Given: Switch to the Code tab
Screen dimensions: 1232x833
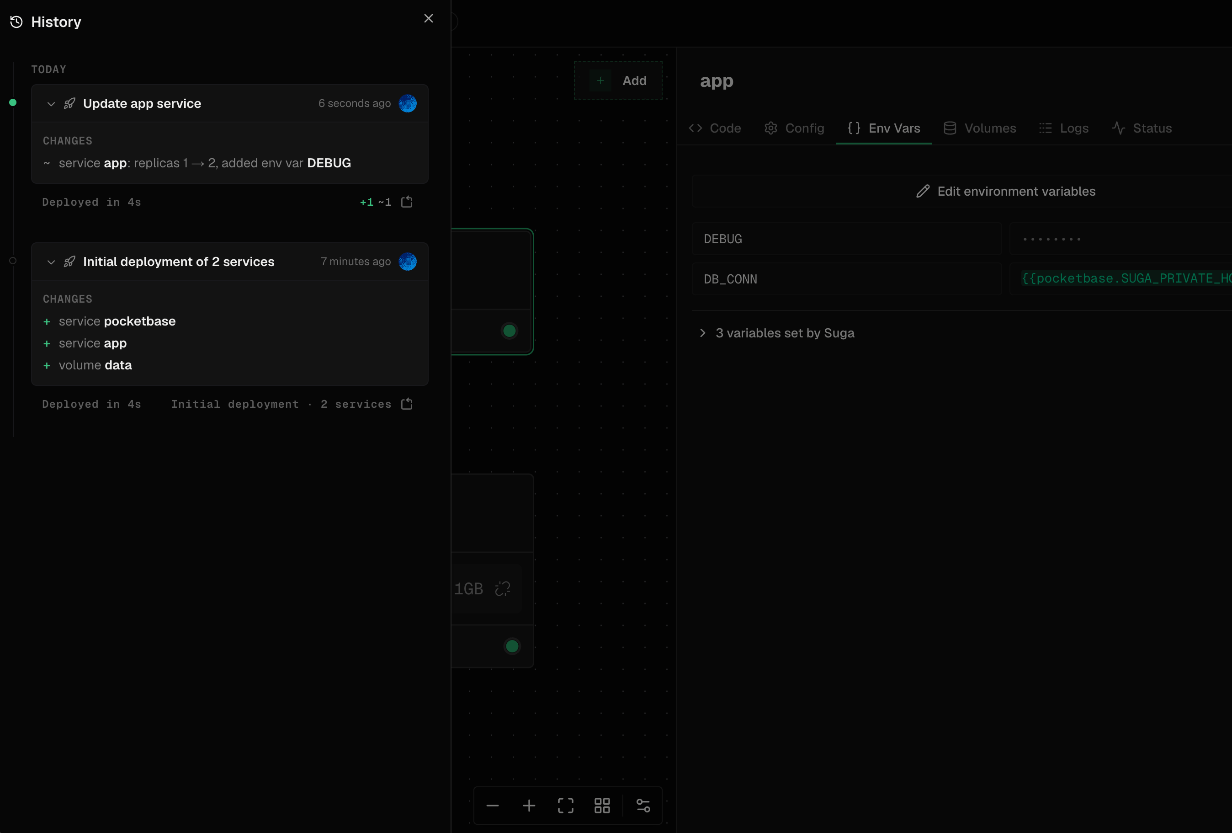Looking at the screenshot, I should tap(714, 128).
